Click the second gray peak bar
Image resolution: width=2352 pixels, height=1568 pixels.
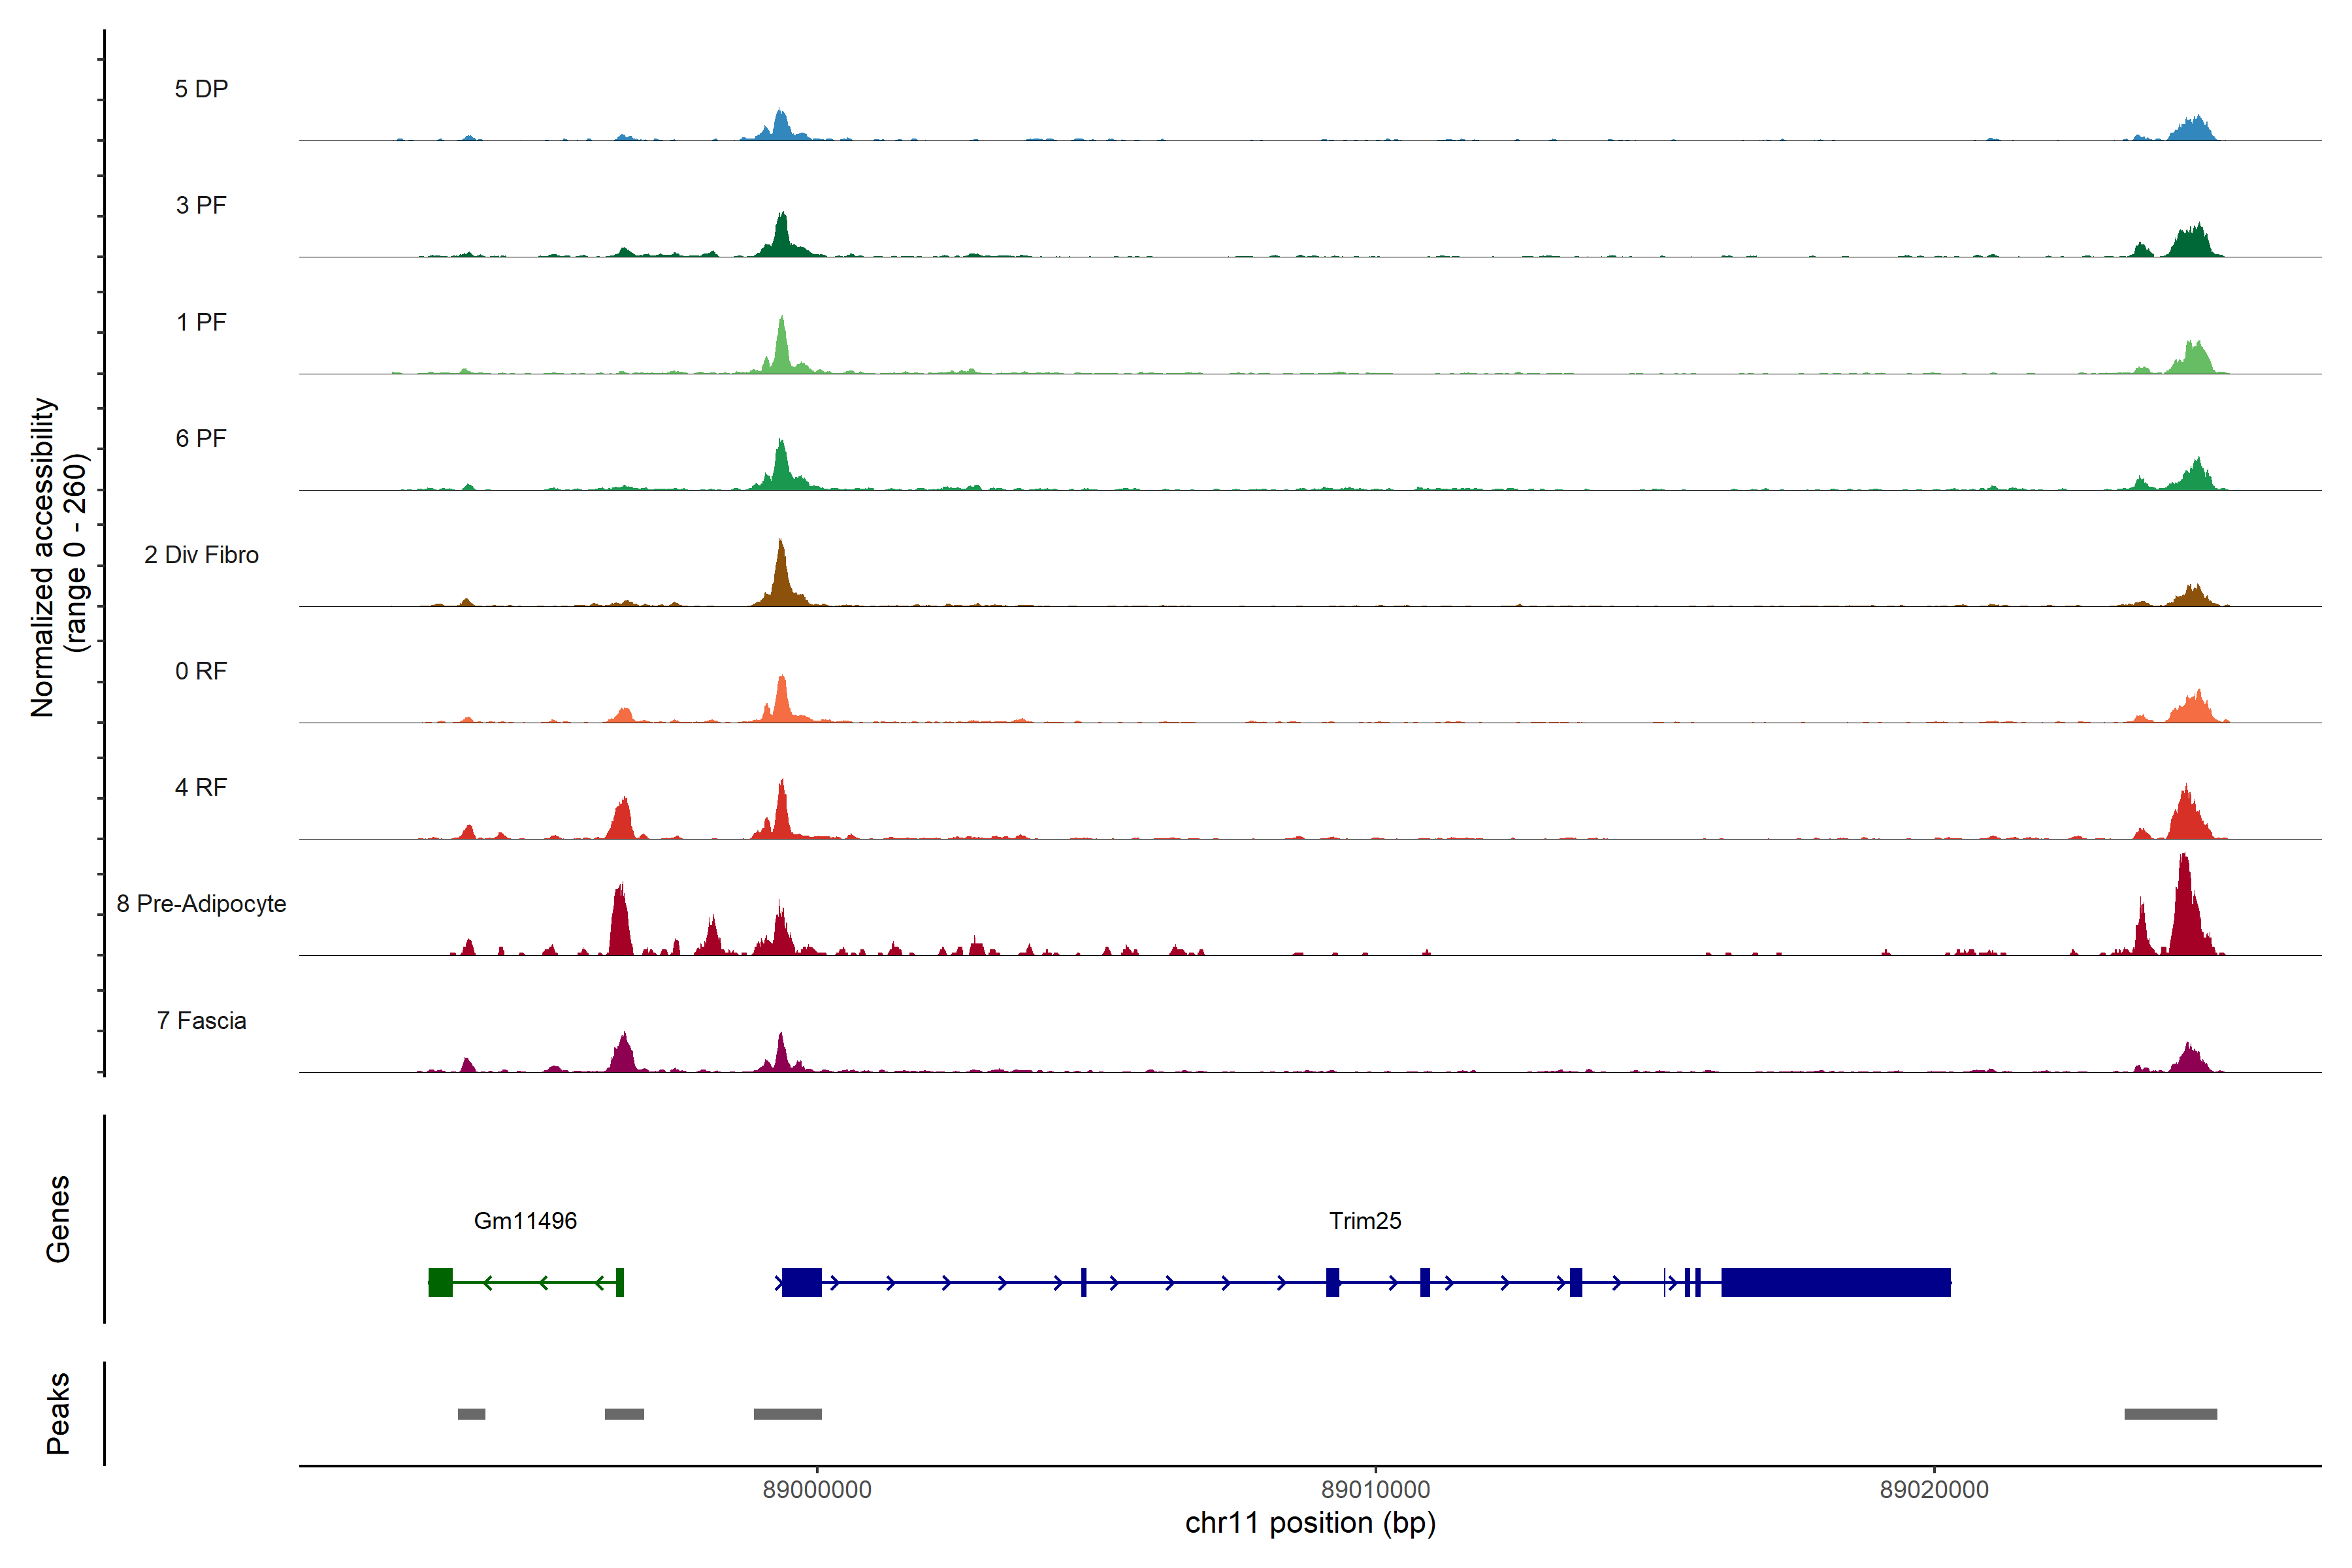tap(624, 1414)
